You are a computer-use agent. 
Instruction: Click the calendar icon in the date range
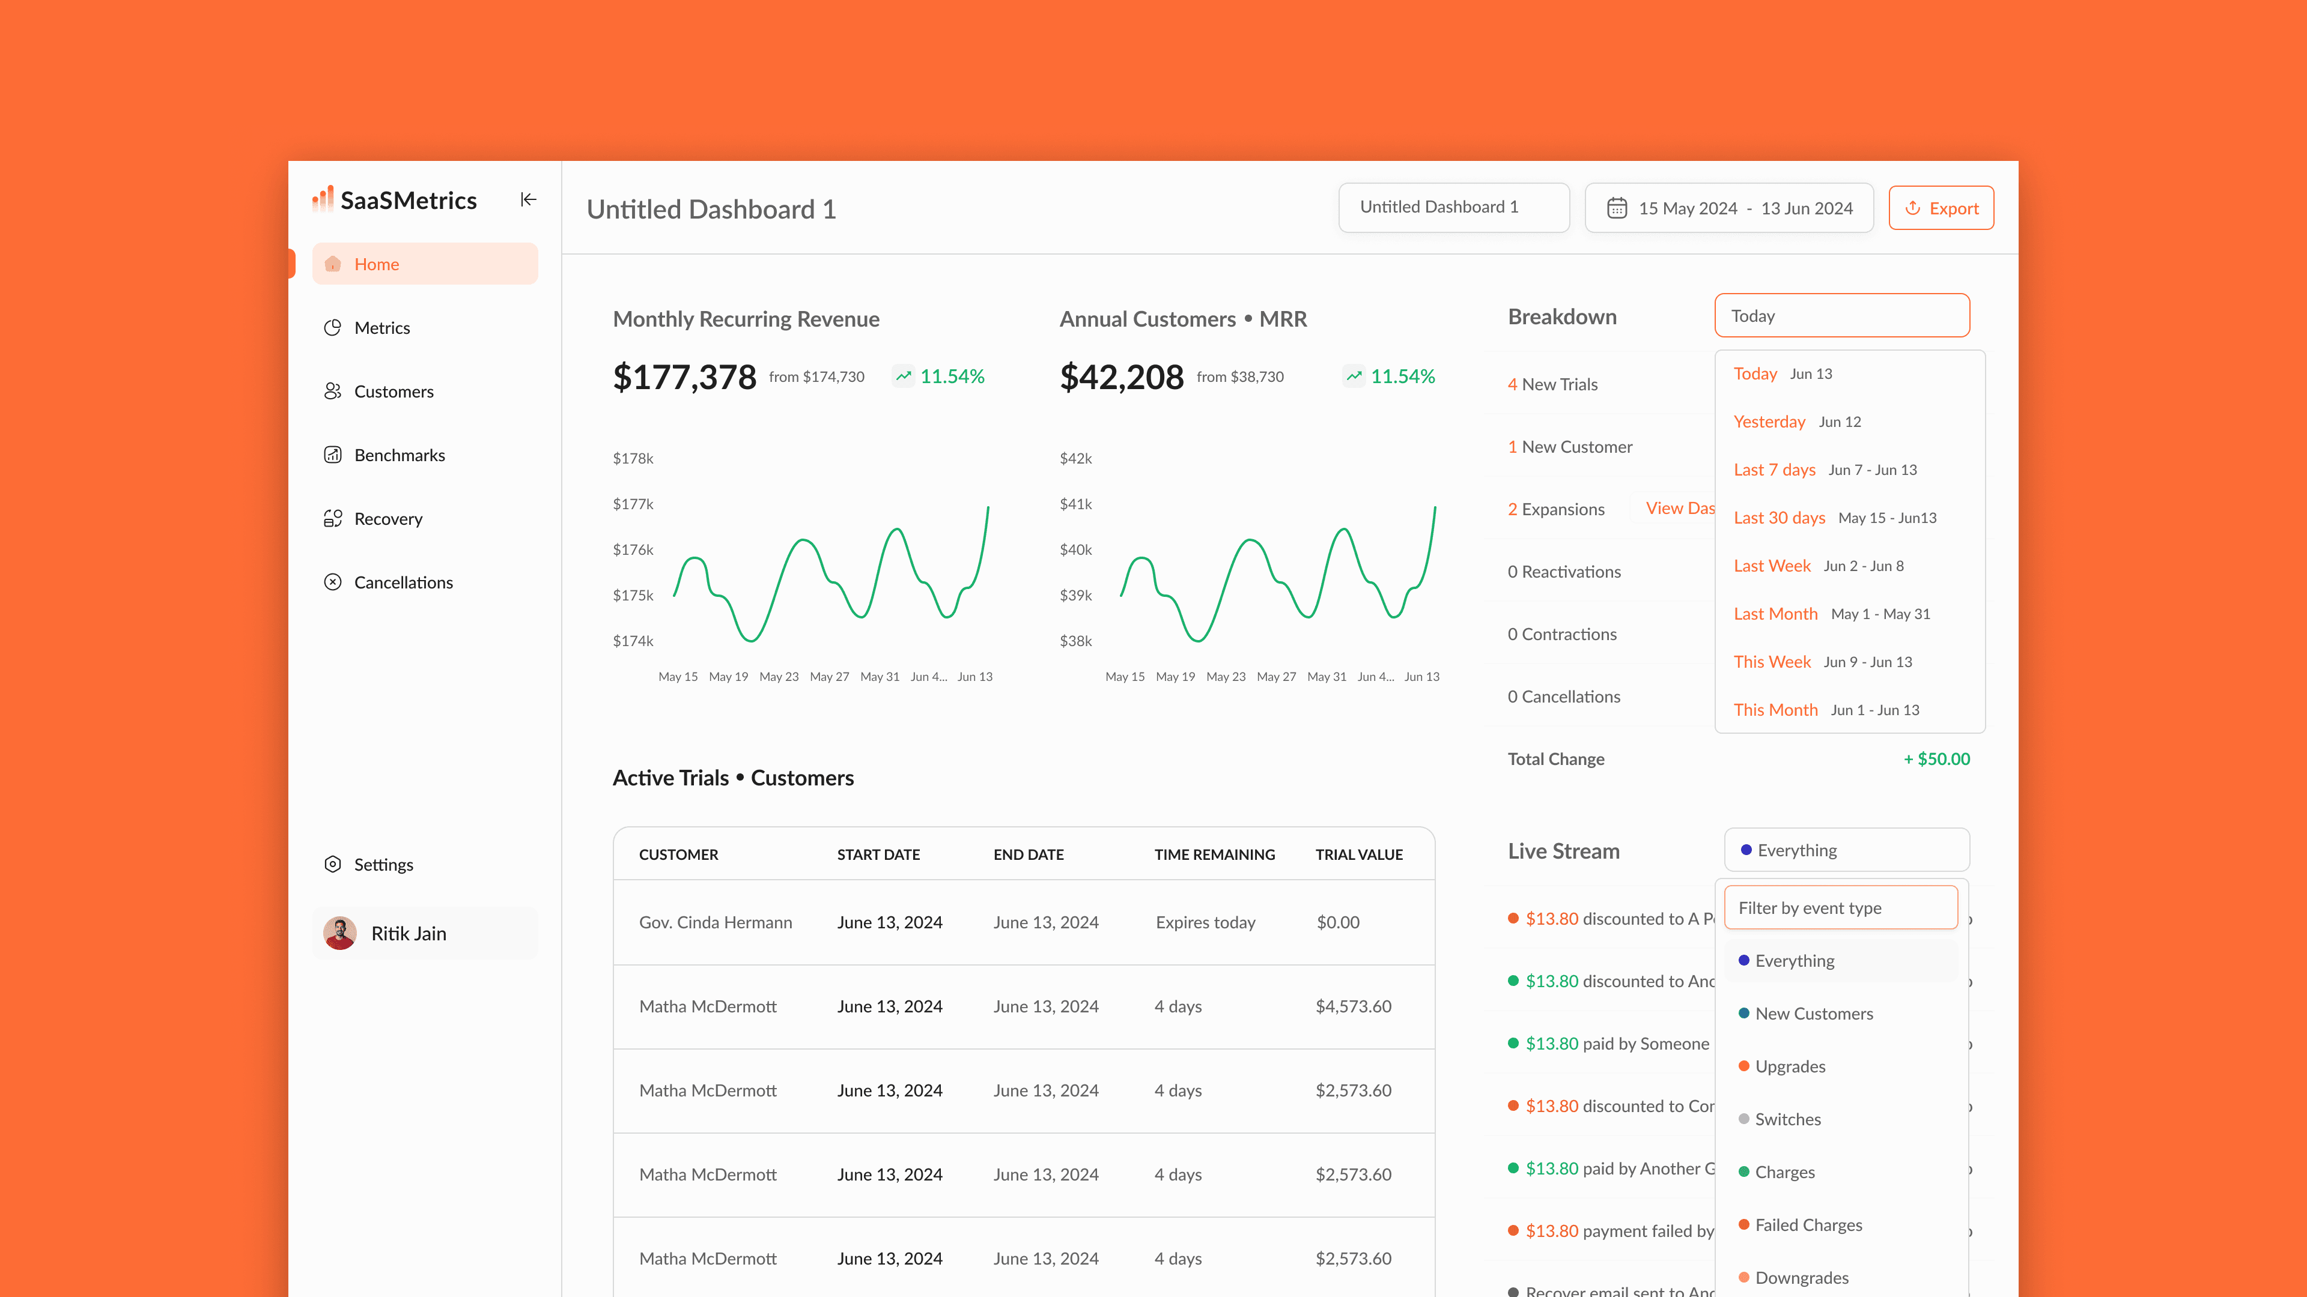1617,208
